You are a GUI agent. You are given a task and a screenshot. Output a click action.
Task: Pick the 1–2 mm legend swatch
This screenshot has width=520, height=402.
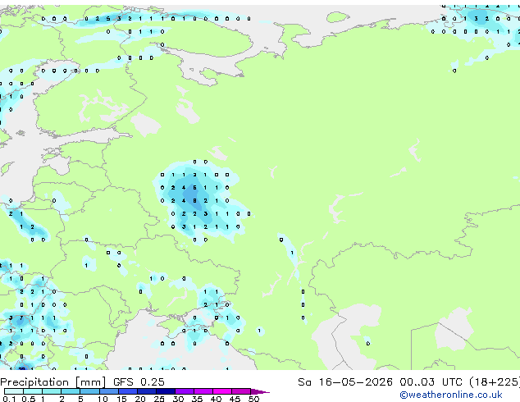(52, 391)
